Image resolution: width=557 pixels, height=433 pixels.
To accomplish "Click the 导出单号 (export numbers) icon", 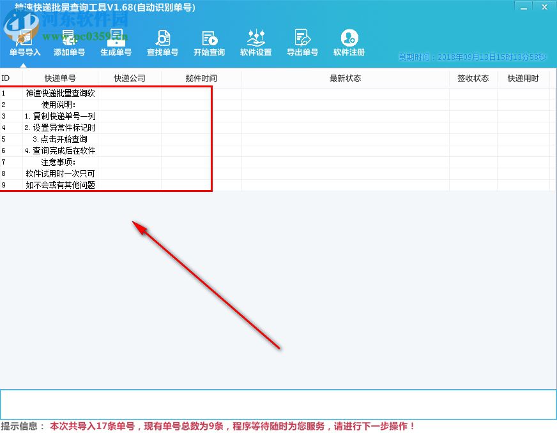I will click(x=302, y=41).
